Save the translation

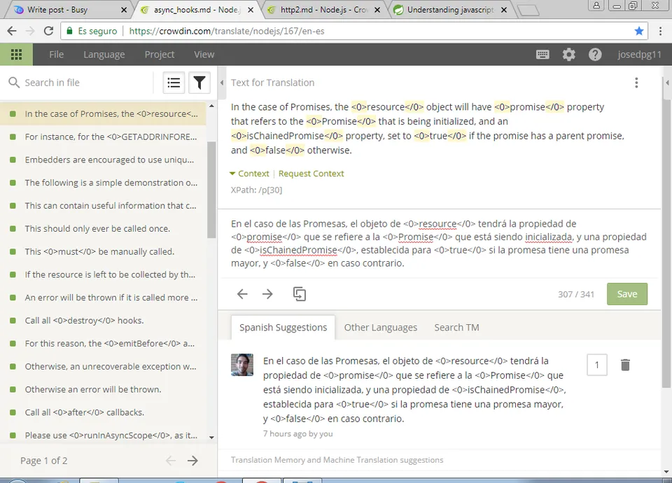click(627, 294)
